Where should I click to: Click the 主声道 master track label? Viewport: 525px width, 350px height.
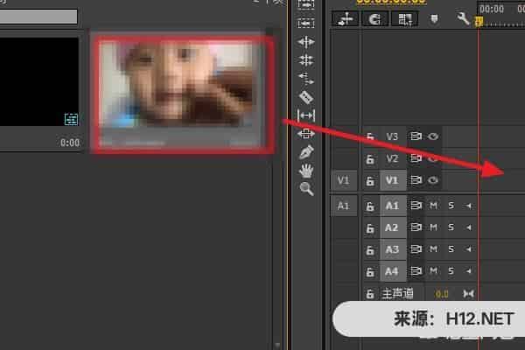coord(398,294)
